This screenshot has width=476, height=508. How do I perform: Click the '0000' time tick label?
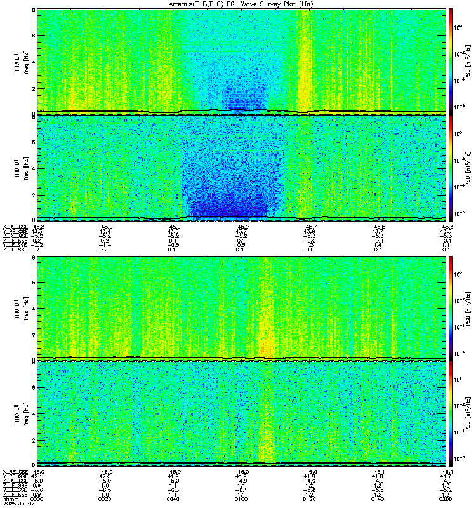(37, 499)
